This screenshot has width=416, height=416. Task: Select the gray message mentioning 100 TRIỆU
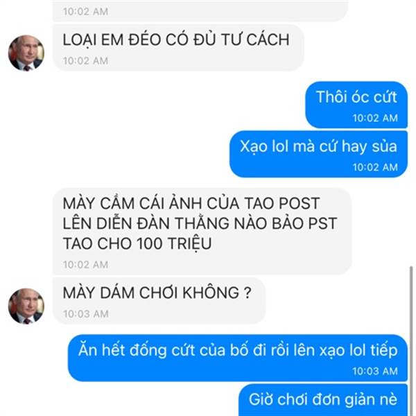[x=202, y=232]
